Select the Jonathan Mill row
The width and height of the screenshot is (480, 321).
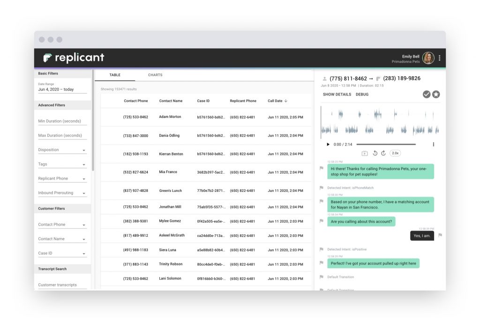click(x=206, y=207)
